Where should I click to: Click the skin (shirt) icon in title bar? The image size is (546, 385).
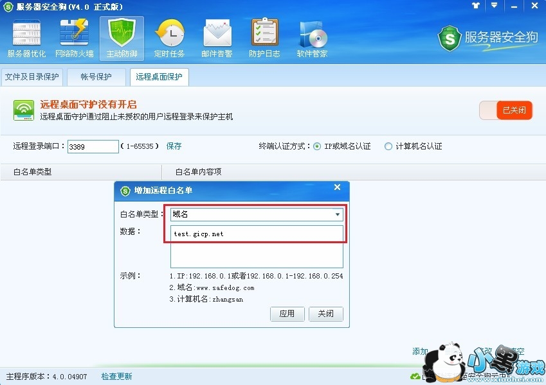point(476,6)
